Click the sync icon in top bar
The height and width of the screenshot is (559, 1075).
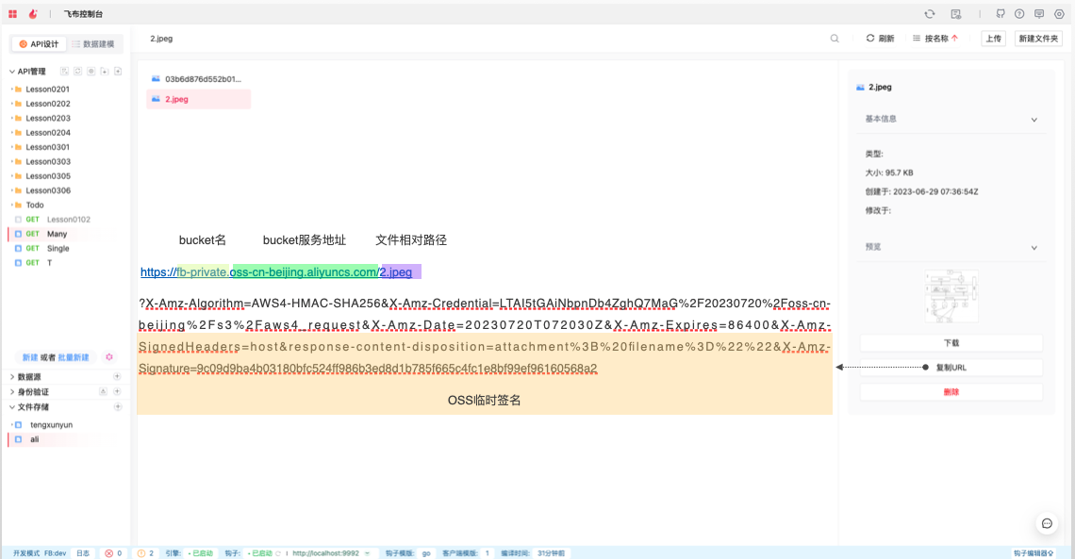coord(930,14)
